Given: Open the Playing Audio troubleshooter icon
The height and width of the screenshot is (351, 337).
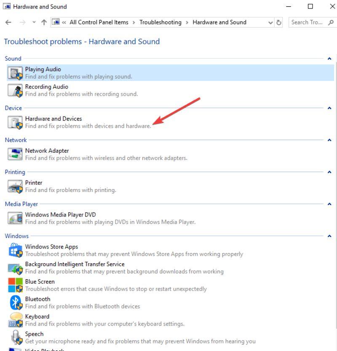Looking at the screenshot, I should (15, 73).
